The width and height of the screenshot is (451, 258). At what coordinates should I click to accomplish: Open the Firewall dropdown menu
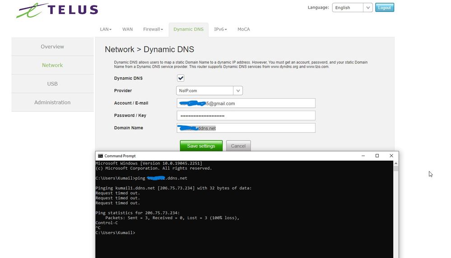click(x=153, y=29)
